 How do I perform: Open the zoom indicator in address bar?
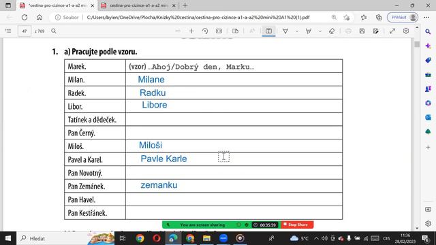pyautogui.click(x=334, y=17)
